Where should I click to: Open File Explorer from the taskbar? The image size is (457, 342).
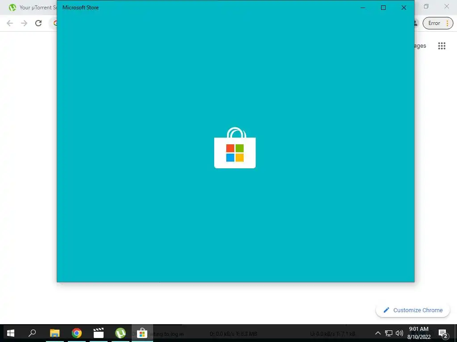point(54,333)
